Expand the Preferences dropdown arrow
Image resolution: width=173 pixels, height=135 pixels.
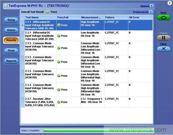pos(151,12)
